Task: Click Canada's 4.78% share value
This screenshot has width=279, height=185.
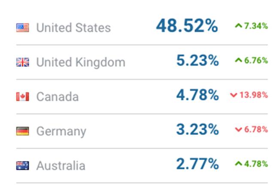Action: click(x=197, y=95)
